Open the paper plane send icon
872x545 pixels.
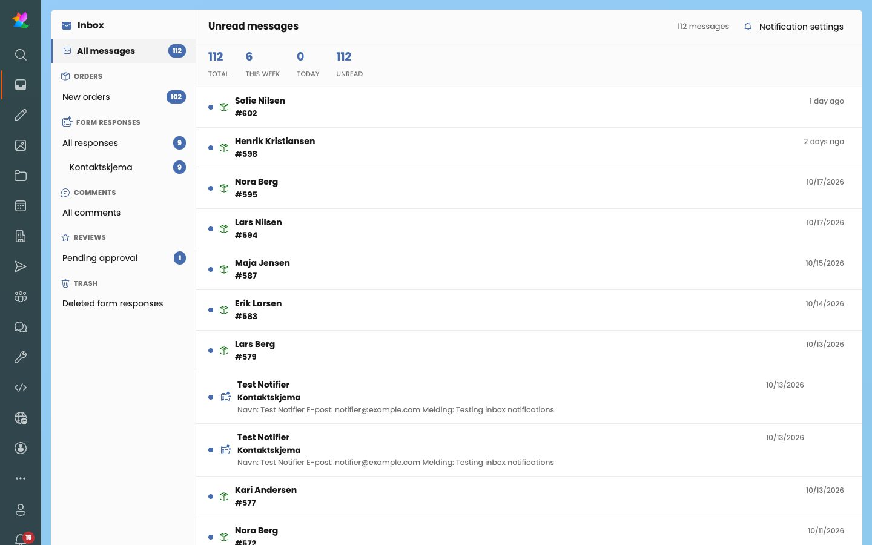click(21, 266)
